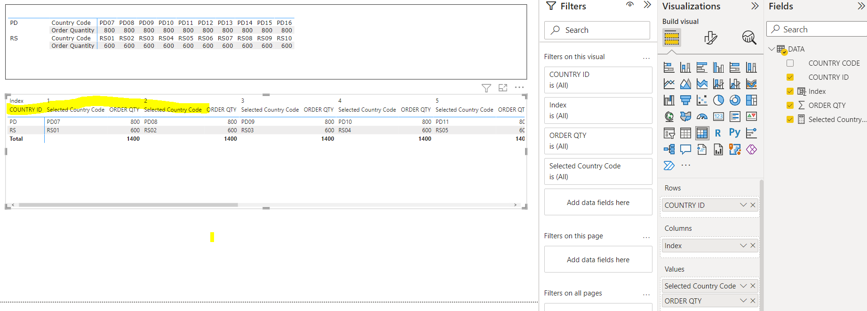This screenshot has height=311, width=867.
Task: Open the matrix visual focus mode
Action: click(x=503, y=88)
